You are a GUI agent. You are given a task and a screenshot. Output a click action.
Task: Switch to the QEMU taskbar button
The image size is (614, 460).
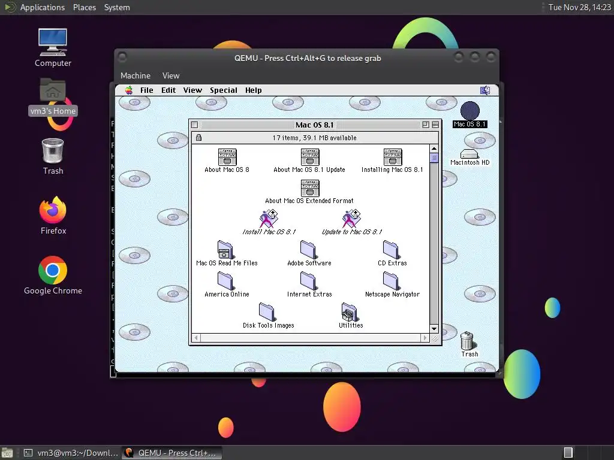[171, 453]
